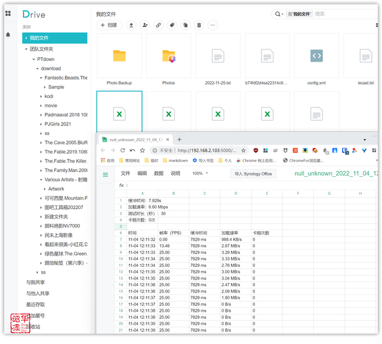Open 与我共享 in the sidebar
Viewport: 382px width, 344px height.
pos(36,282)
